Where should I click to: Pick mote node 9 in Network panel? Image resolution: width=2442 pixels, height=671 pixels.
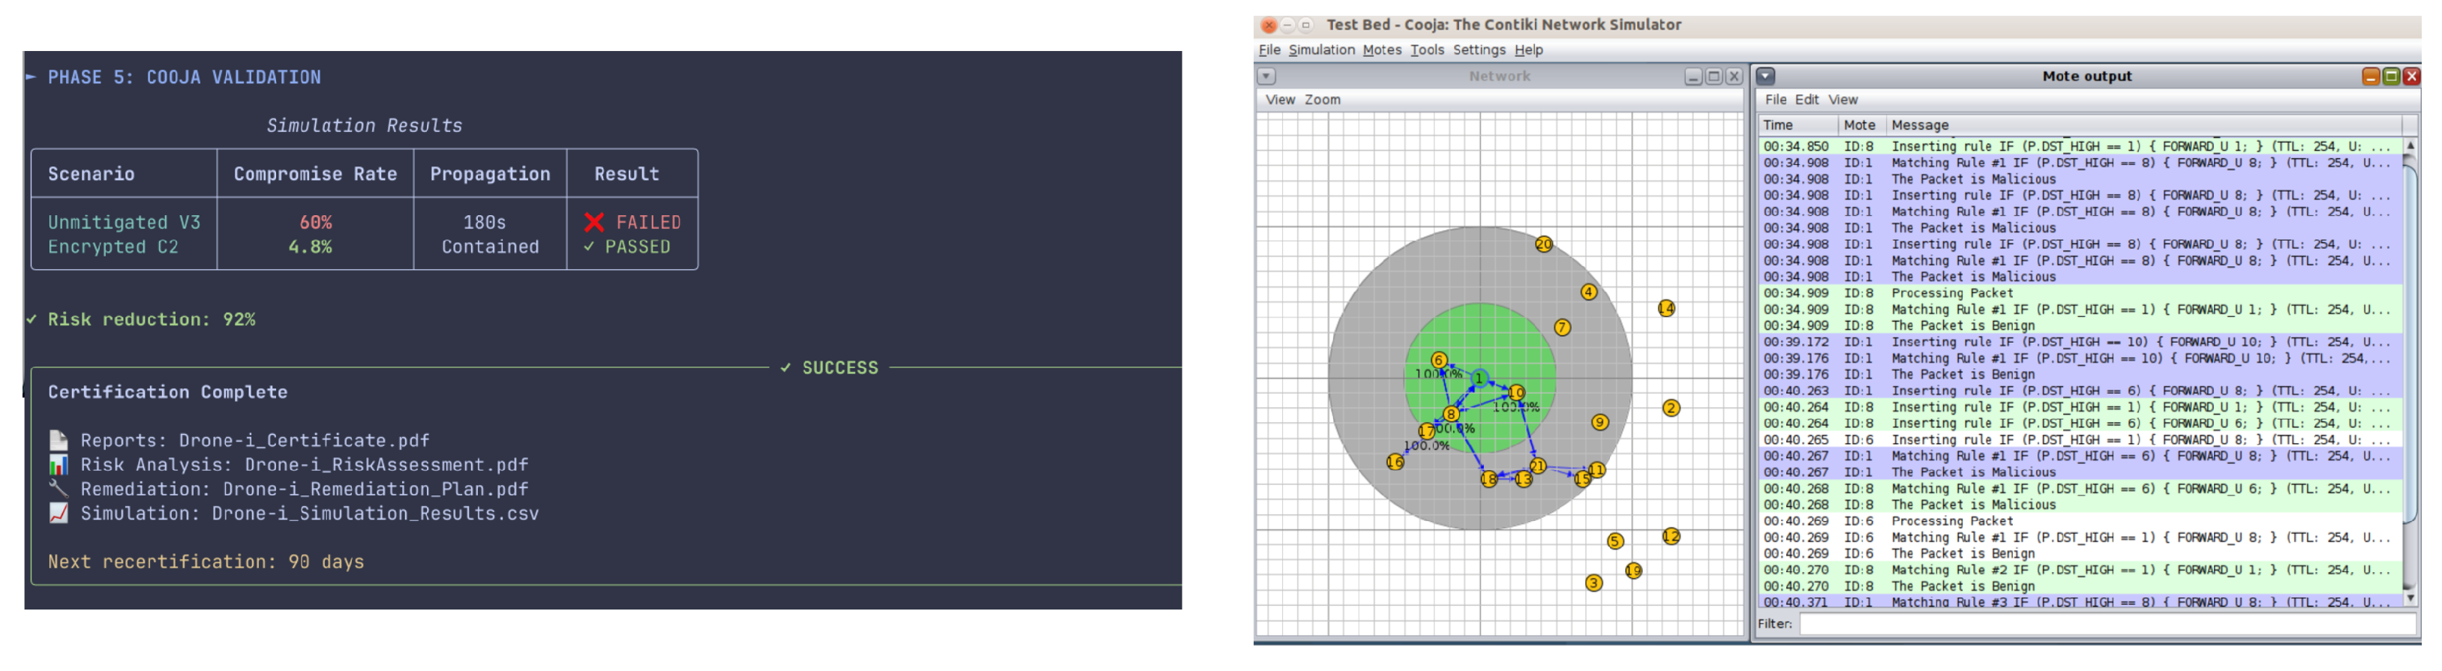pyautogui.click(x=1599, y=422)
